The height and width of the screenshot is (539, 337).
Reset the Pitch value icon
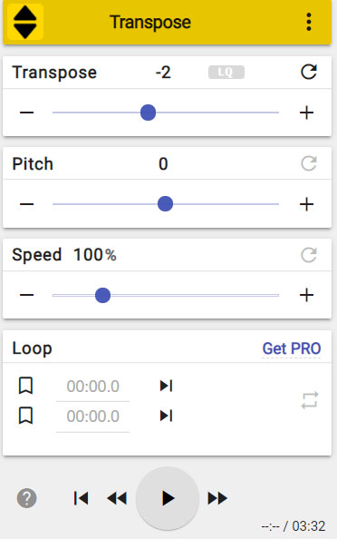(309, 163)
